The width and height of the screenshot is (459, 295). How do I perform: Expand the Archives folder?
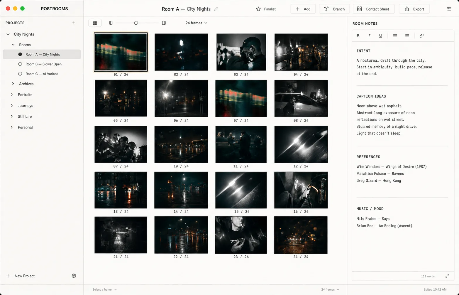(13, 84)
